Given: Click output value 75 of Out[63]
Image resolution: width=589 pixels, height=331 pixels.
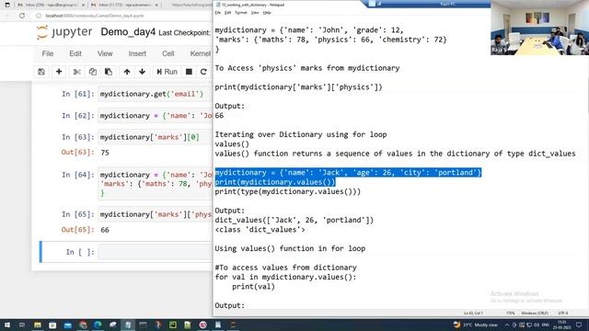Looking at the screenshot, I should point(105,153).
